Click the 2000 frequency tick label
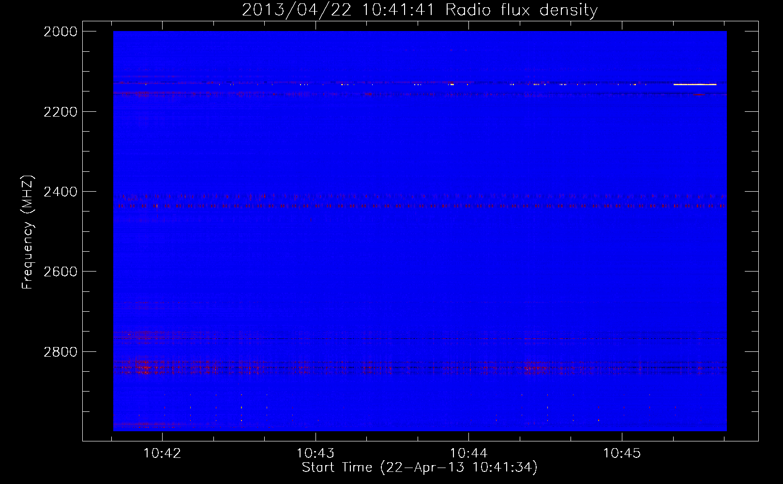 tap(60, 31)
